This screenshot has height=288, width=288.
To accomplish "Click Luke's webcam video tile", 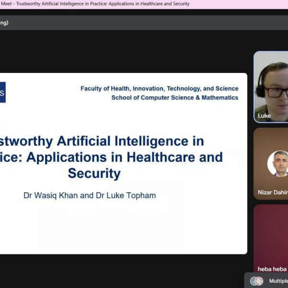I will (x=271, y=86).
